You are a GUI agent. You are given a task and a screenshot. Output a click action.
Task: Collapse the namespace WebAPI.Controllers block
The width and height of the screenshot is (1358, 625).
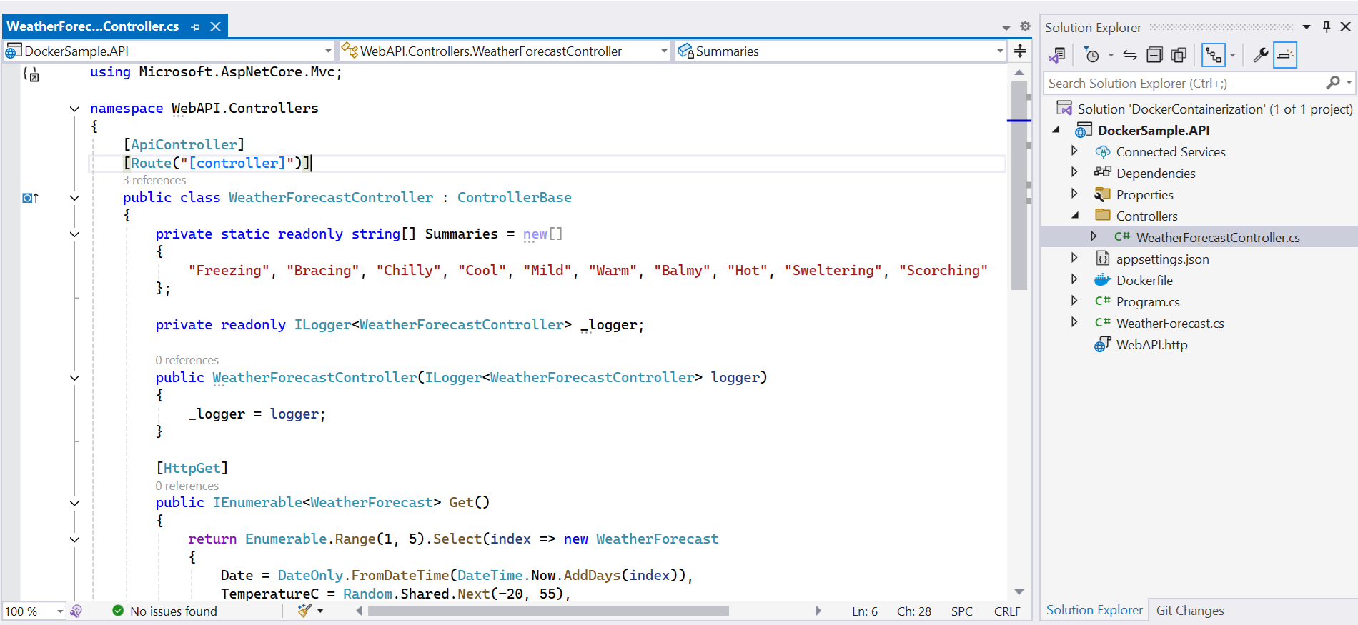coord(74,109)
